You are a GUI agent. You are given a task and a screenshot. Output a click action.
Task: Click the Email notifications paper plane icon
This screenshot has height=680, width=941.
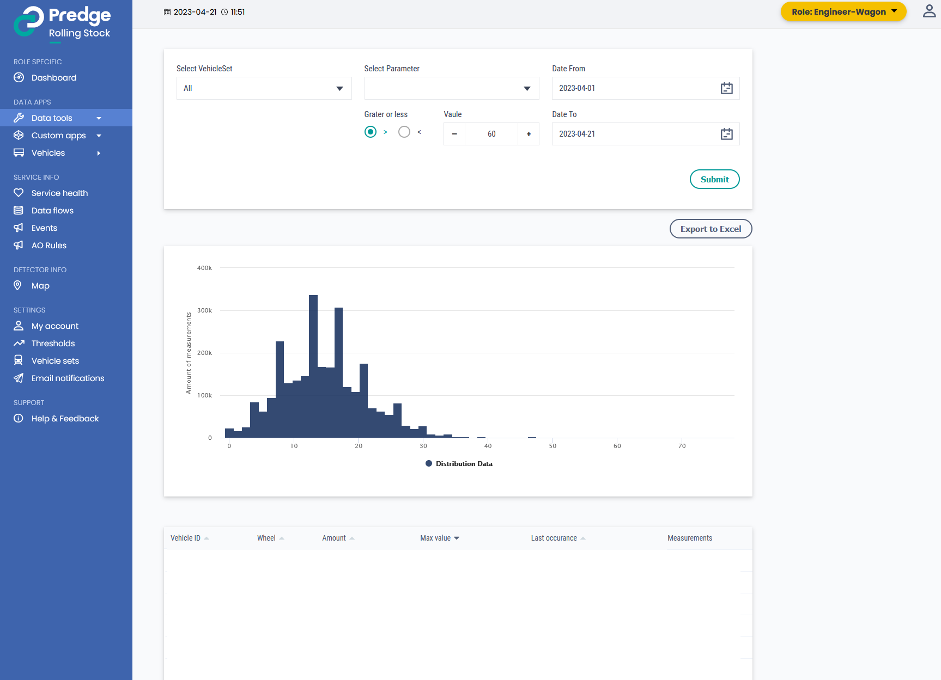pyautogui.click(x=19, y=378)
